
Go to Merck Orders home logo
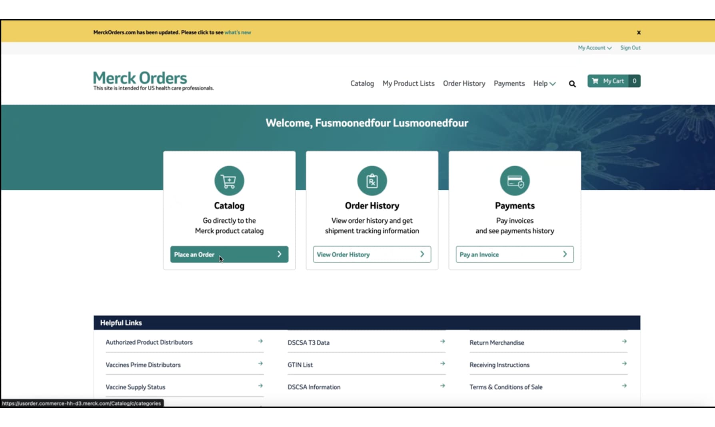click(140, 78)
